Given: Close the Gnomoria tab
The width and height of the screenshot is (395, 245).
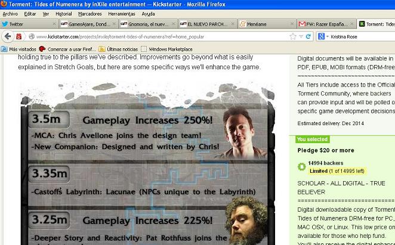Looking at the screenshot, I should (x=173, y=24).
